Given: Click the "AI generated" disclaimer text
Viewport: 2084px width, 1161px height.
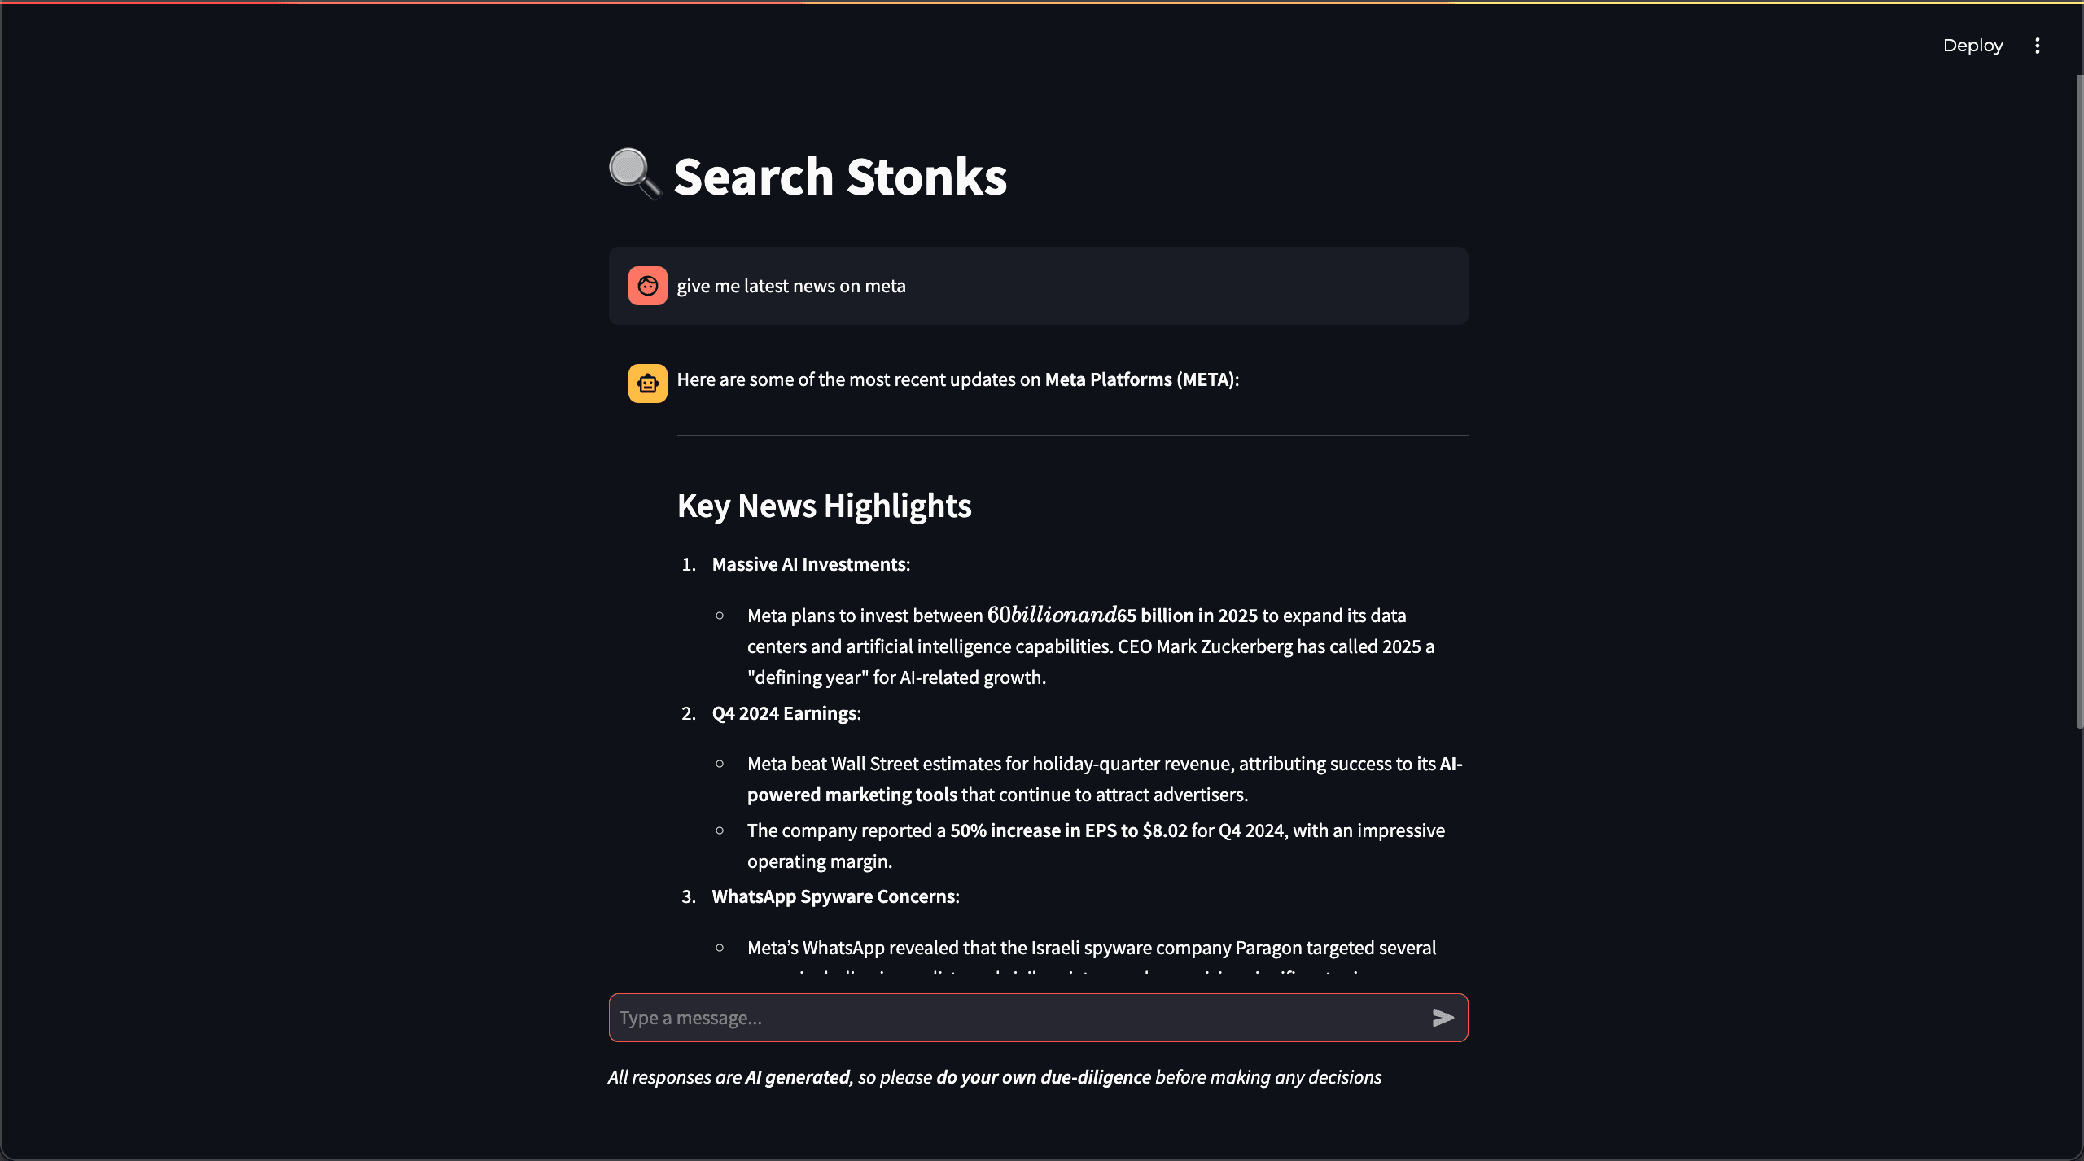Looking at the screenshot, I should tap(798, 1077).
